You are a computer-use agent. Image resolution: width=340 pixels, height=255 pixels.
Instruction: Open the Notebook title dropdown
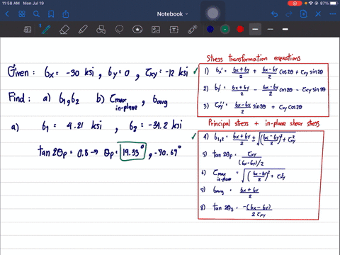click(x=172, y=14)
